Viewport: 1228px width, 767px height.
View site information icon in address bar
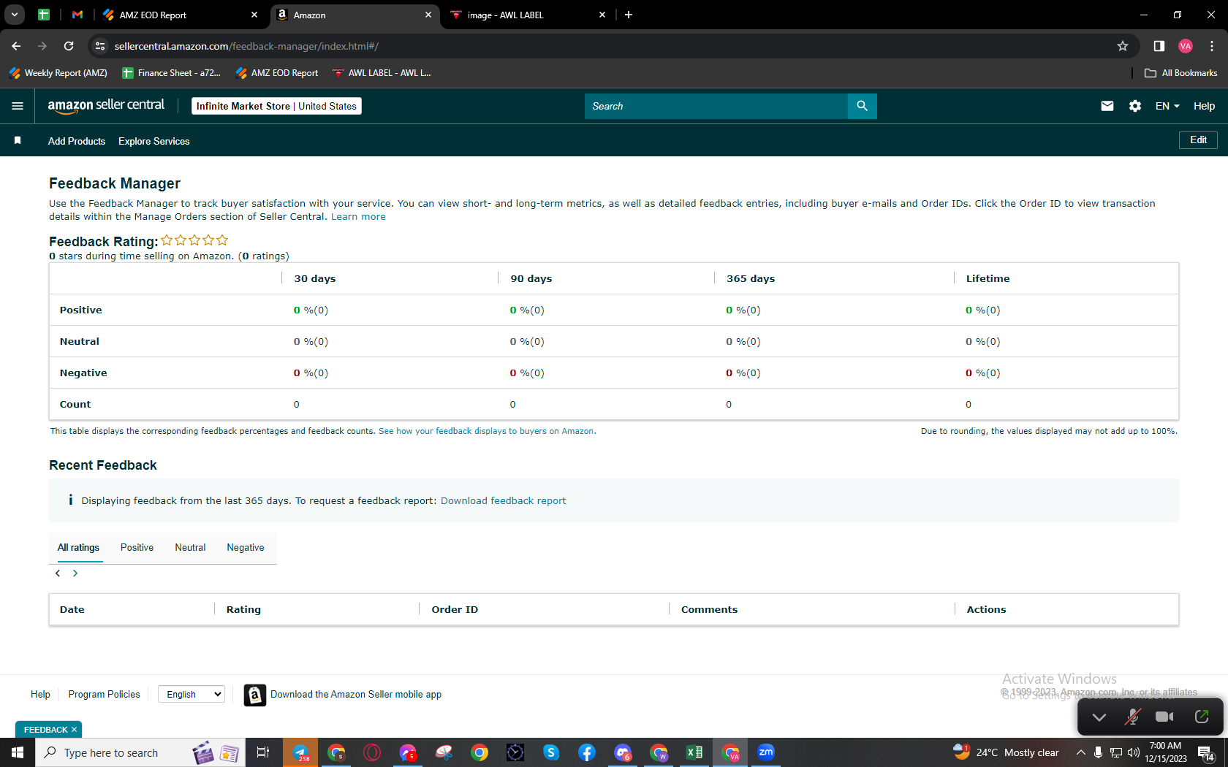[100, 46]
